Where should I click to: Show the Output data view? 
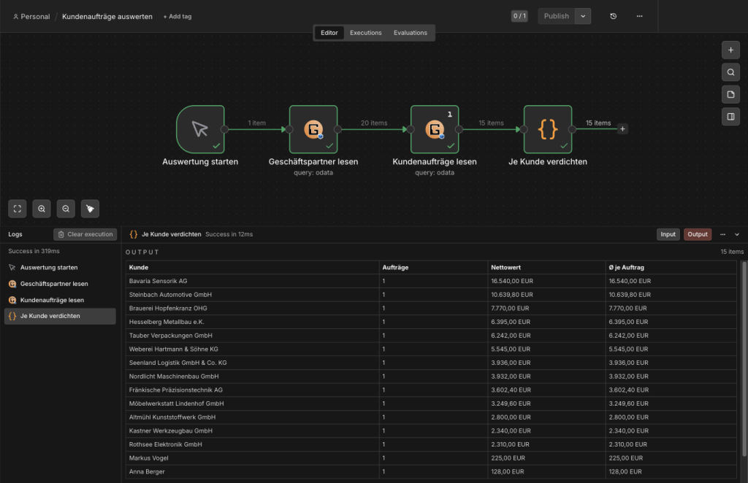point(698,234)
